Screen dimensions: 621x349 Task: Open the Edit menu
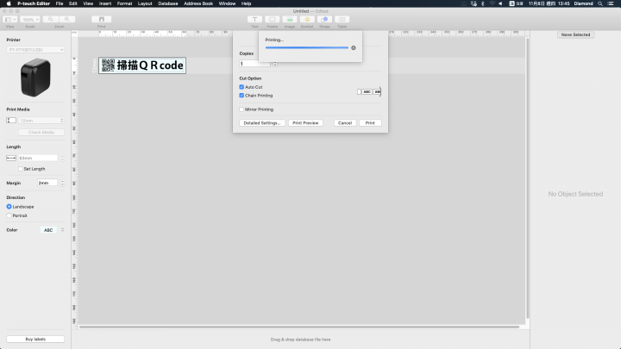point(72,3)
